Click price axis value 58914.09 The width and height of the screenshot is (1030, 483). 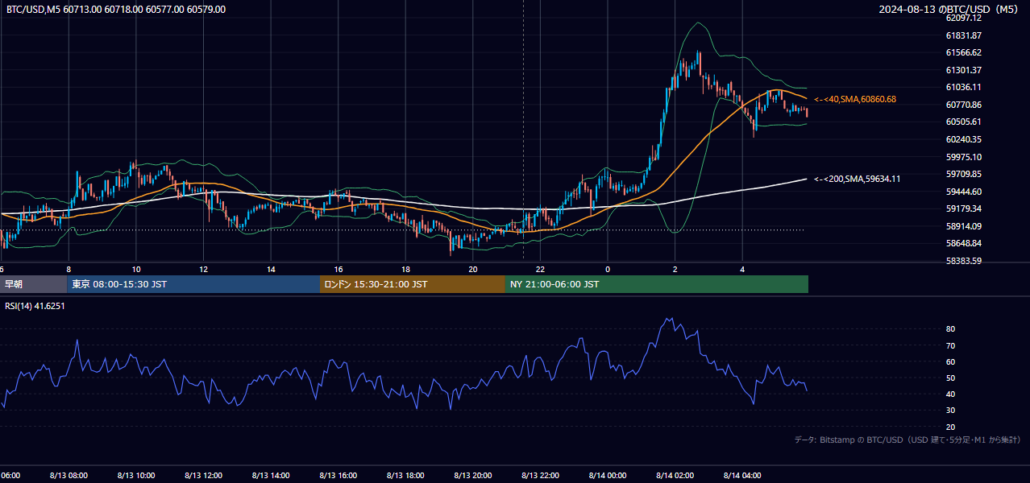pyautogui.click(x=964, y=226)
